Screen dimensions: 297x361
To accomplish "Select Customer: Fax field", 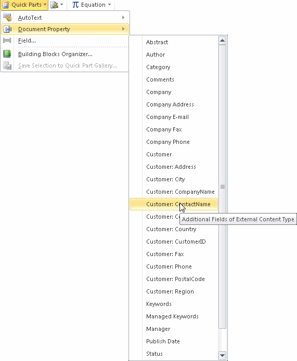I will click(x=174, y=254).
